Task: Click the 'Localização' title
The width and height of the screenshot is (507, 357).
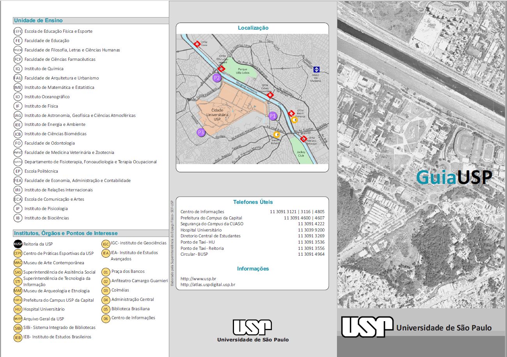Action: (x=253, y=28)
